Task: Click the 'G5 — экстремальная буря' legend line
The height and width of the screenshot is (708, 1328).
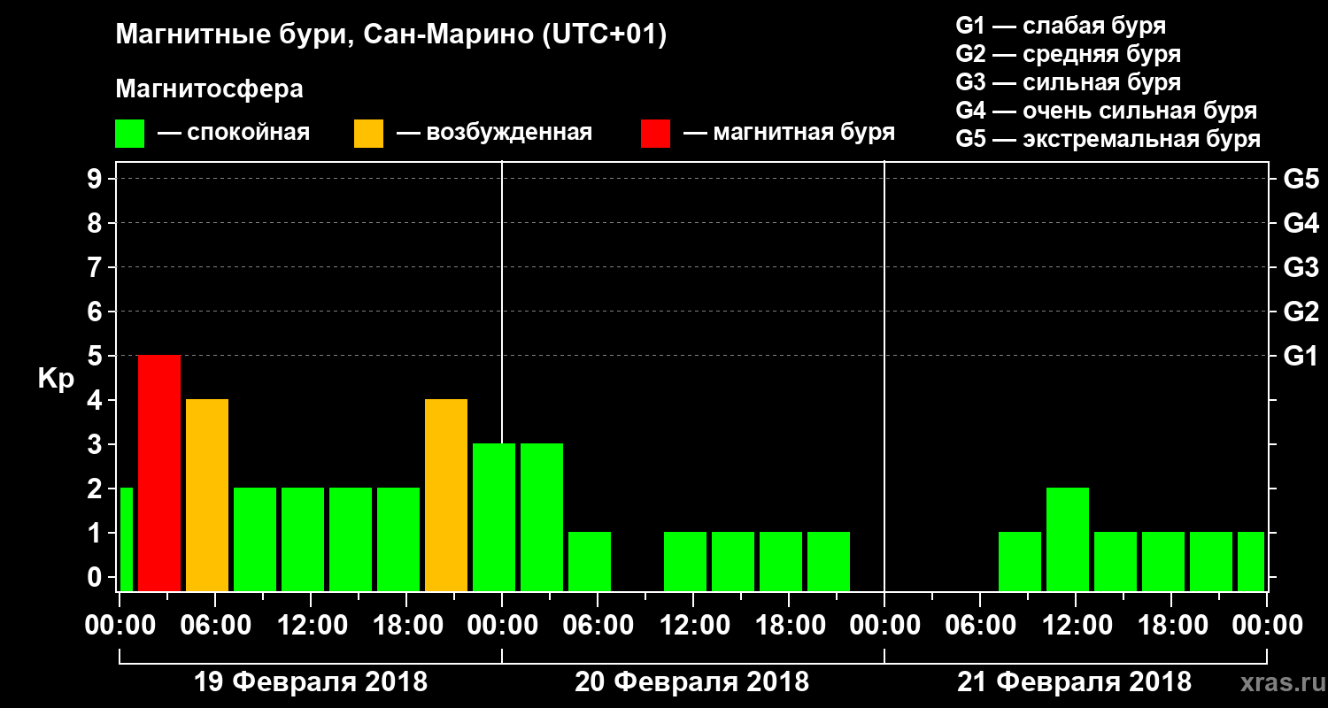Action: coord(1108,140)
